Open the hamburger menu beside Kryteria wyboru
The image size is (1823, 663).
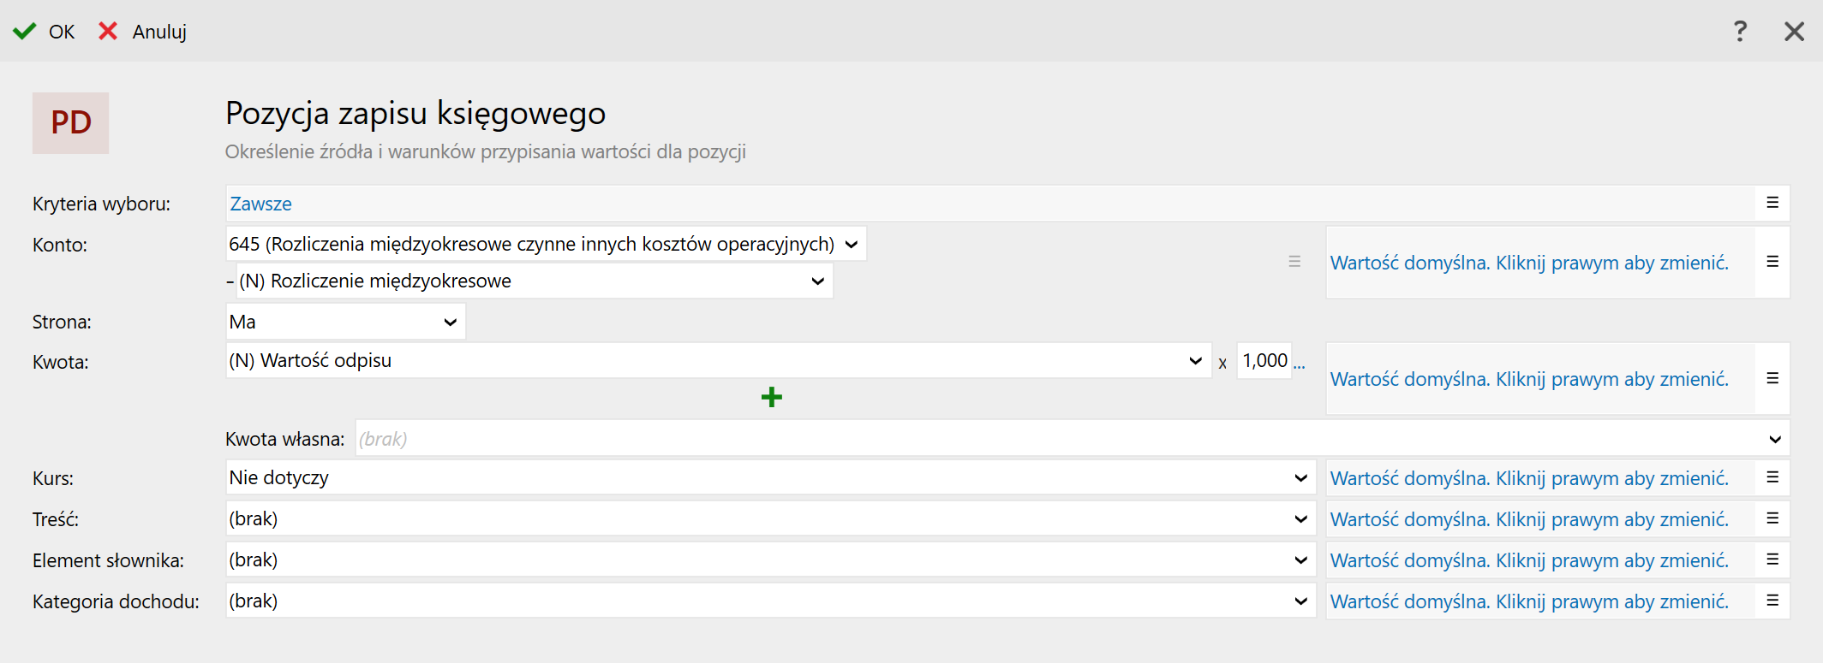pyautogui.click(x=1772, y=203)
